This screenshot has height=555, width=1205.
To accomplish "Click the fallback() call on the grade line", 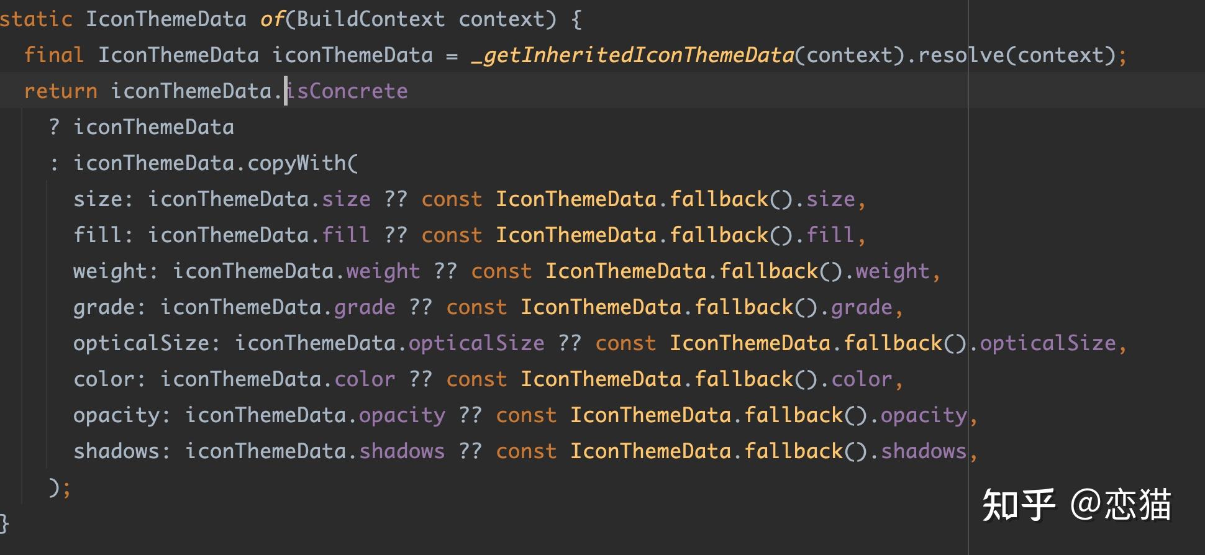I will pos(756,307).
